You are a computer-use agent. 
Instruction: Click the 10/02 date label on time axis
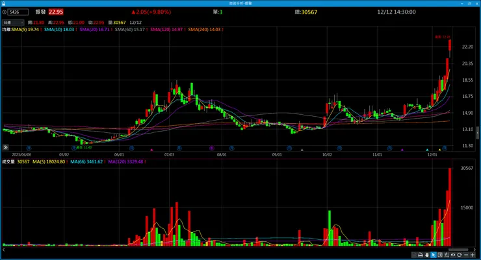[327, 155]
